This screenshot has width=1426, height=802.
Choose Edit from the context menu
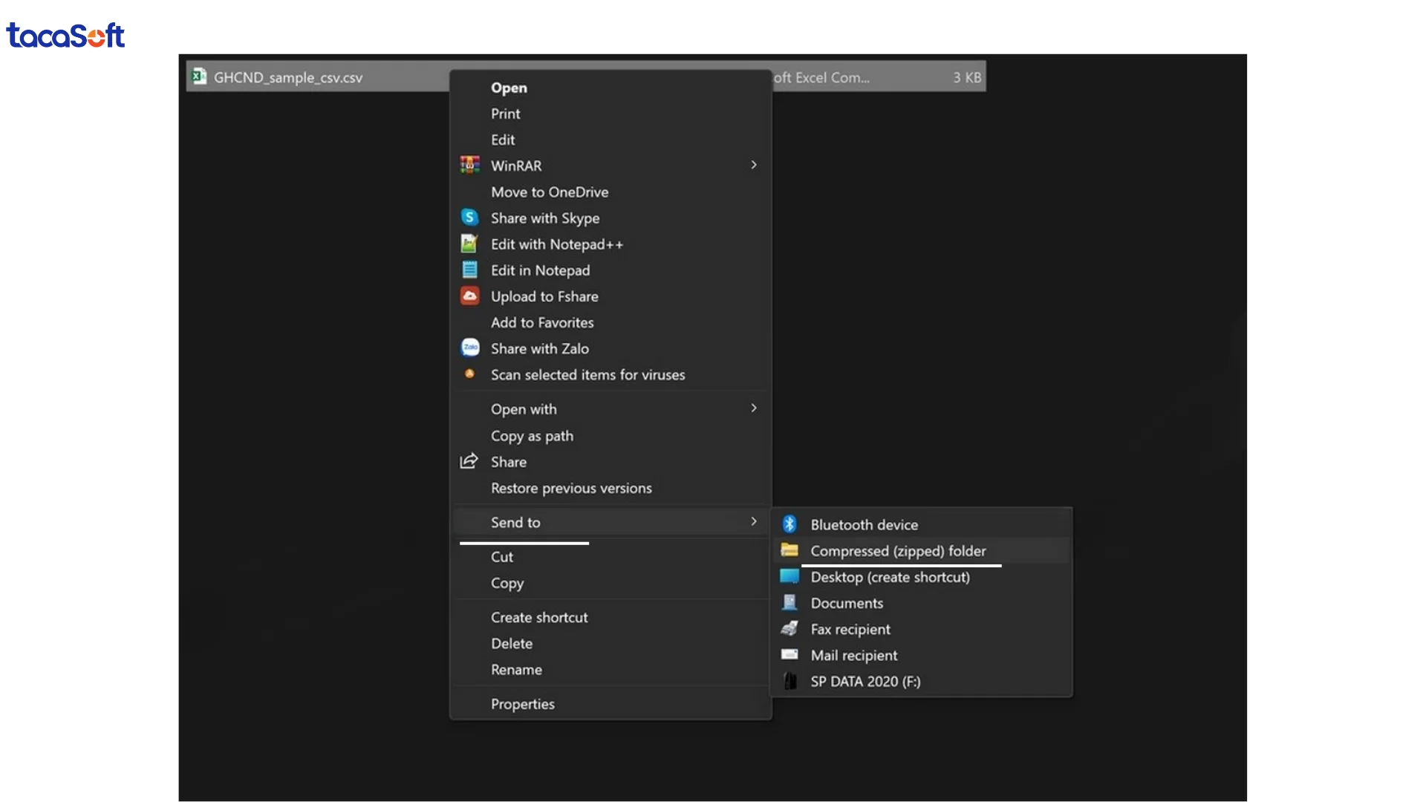611,140
